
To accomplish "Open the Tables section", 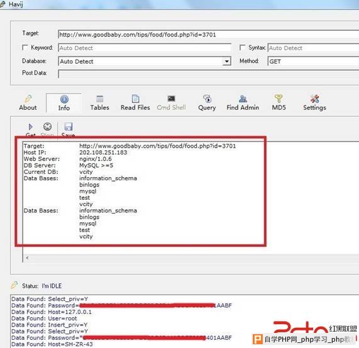I will pyautogui.click(x=99, y=103).
